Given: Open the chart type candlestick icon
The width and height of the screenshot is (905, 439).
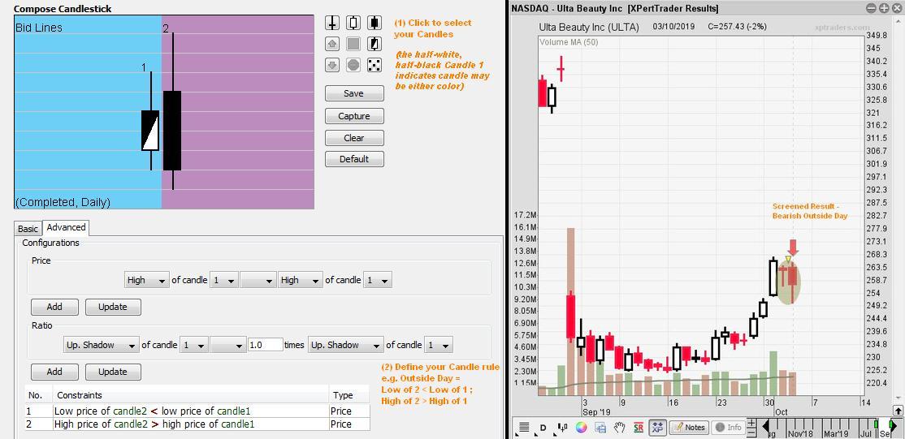Looking at the screenshot, I should (x=562, y=428).
